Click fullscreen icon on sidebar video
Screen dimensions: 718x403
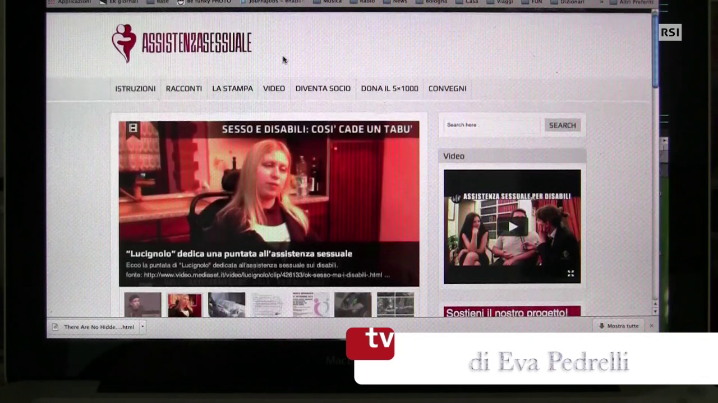coord(570,273)
